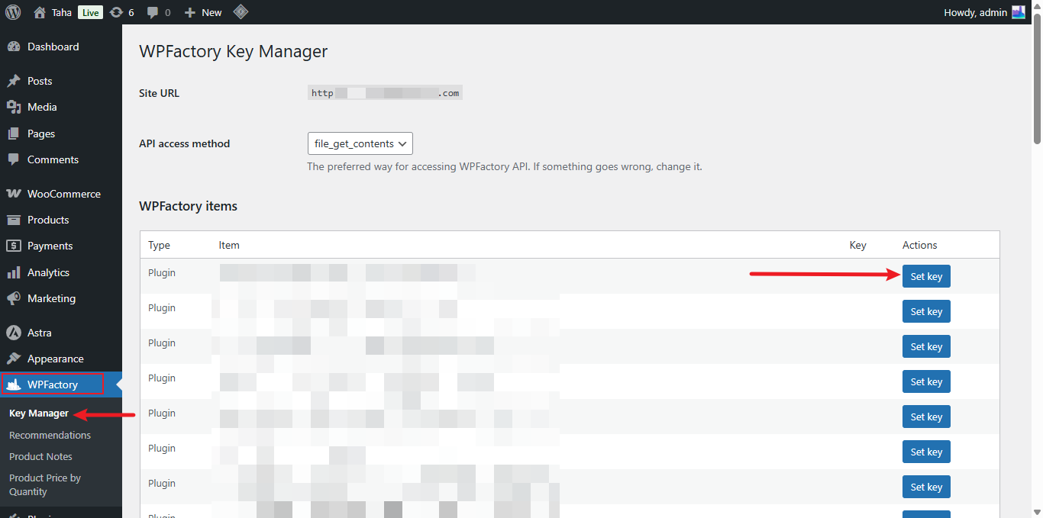Open the WordPress logo menu

pos(13,12)
